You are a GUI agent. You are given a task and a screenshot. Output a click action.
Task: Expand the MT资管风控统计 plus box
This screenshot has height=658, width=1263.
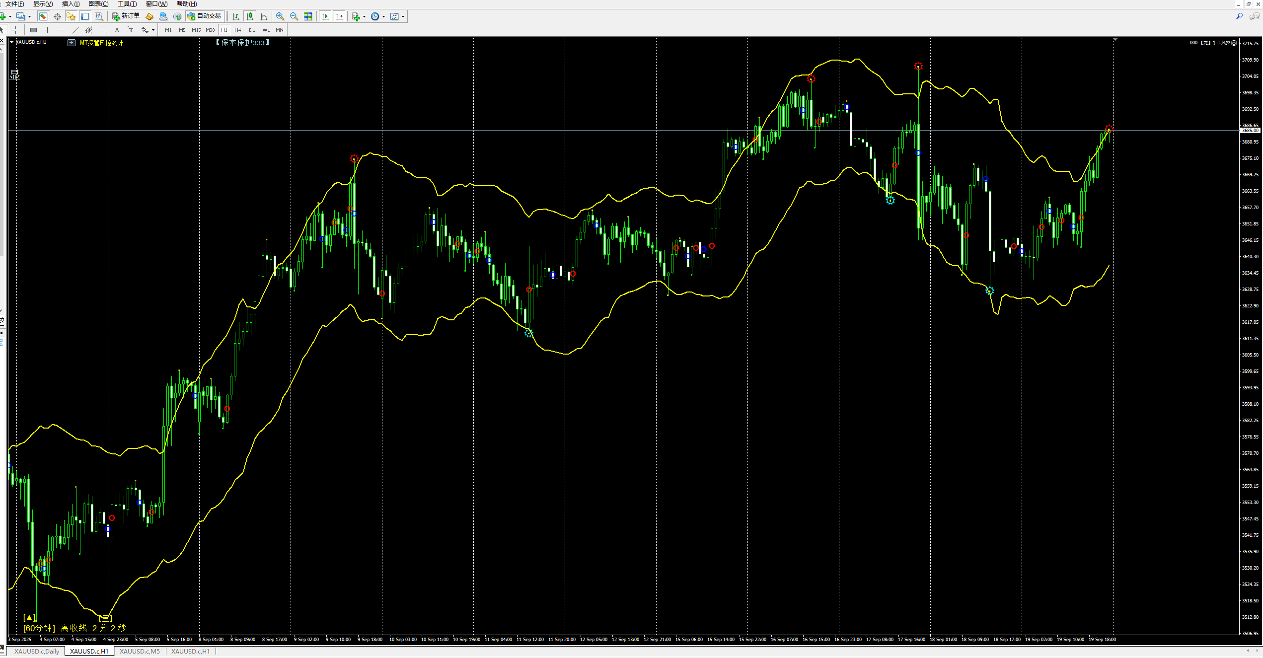72,43
